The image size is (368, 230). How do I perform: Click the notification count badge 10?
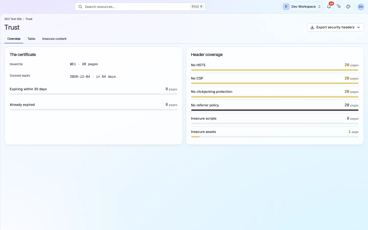331,4
